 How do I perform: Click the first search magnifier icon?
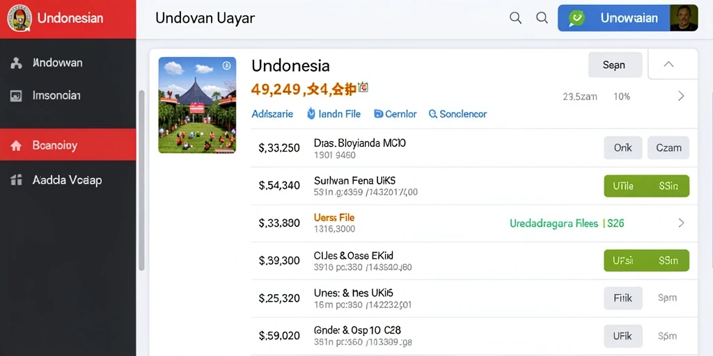(x=515, y=18)
